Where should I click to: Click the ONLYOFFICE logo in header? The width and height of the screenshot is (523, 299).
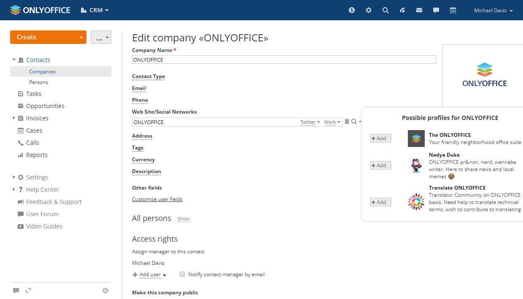click(x=40, y=10)
